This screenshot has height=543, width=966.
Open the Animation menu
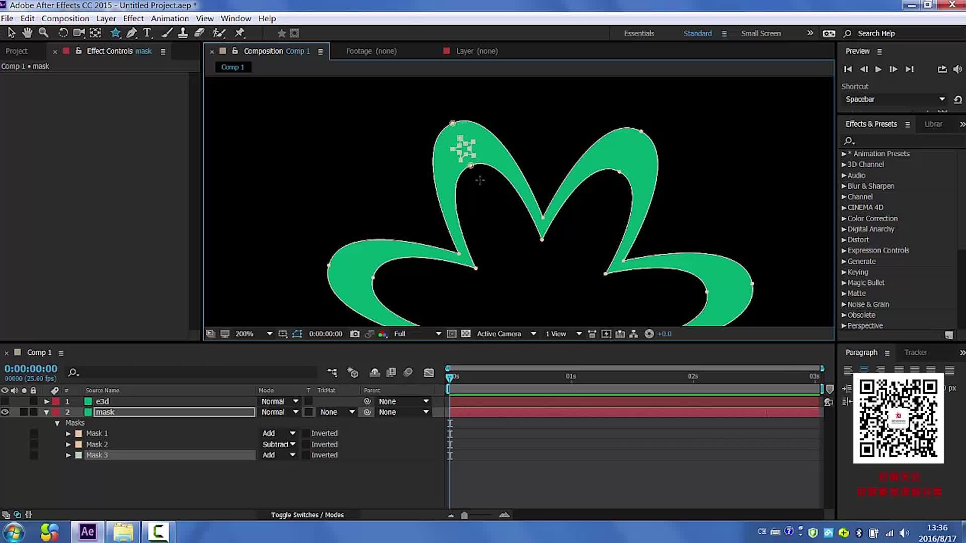click(x=170, y=19)
